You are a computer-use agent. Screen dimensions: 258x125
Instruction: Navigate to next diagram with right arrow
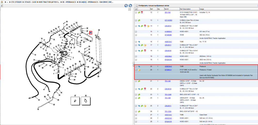[130, 6]
